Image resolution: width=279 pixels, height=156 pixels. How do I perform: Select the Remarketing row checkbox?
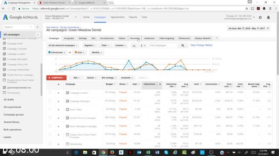pyautogui.click(x=50, y=144)
